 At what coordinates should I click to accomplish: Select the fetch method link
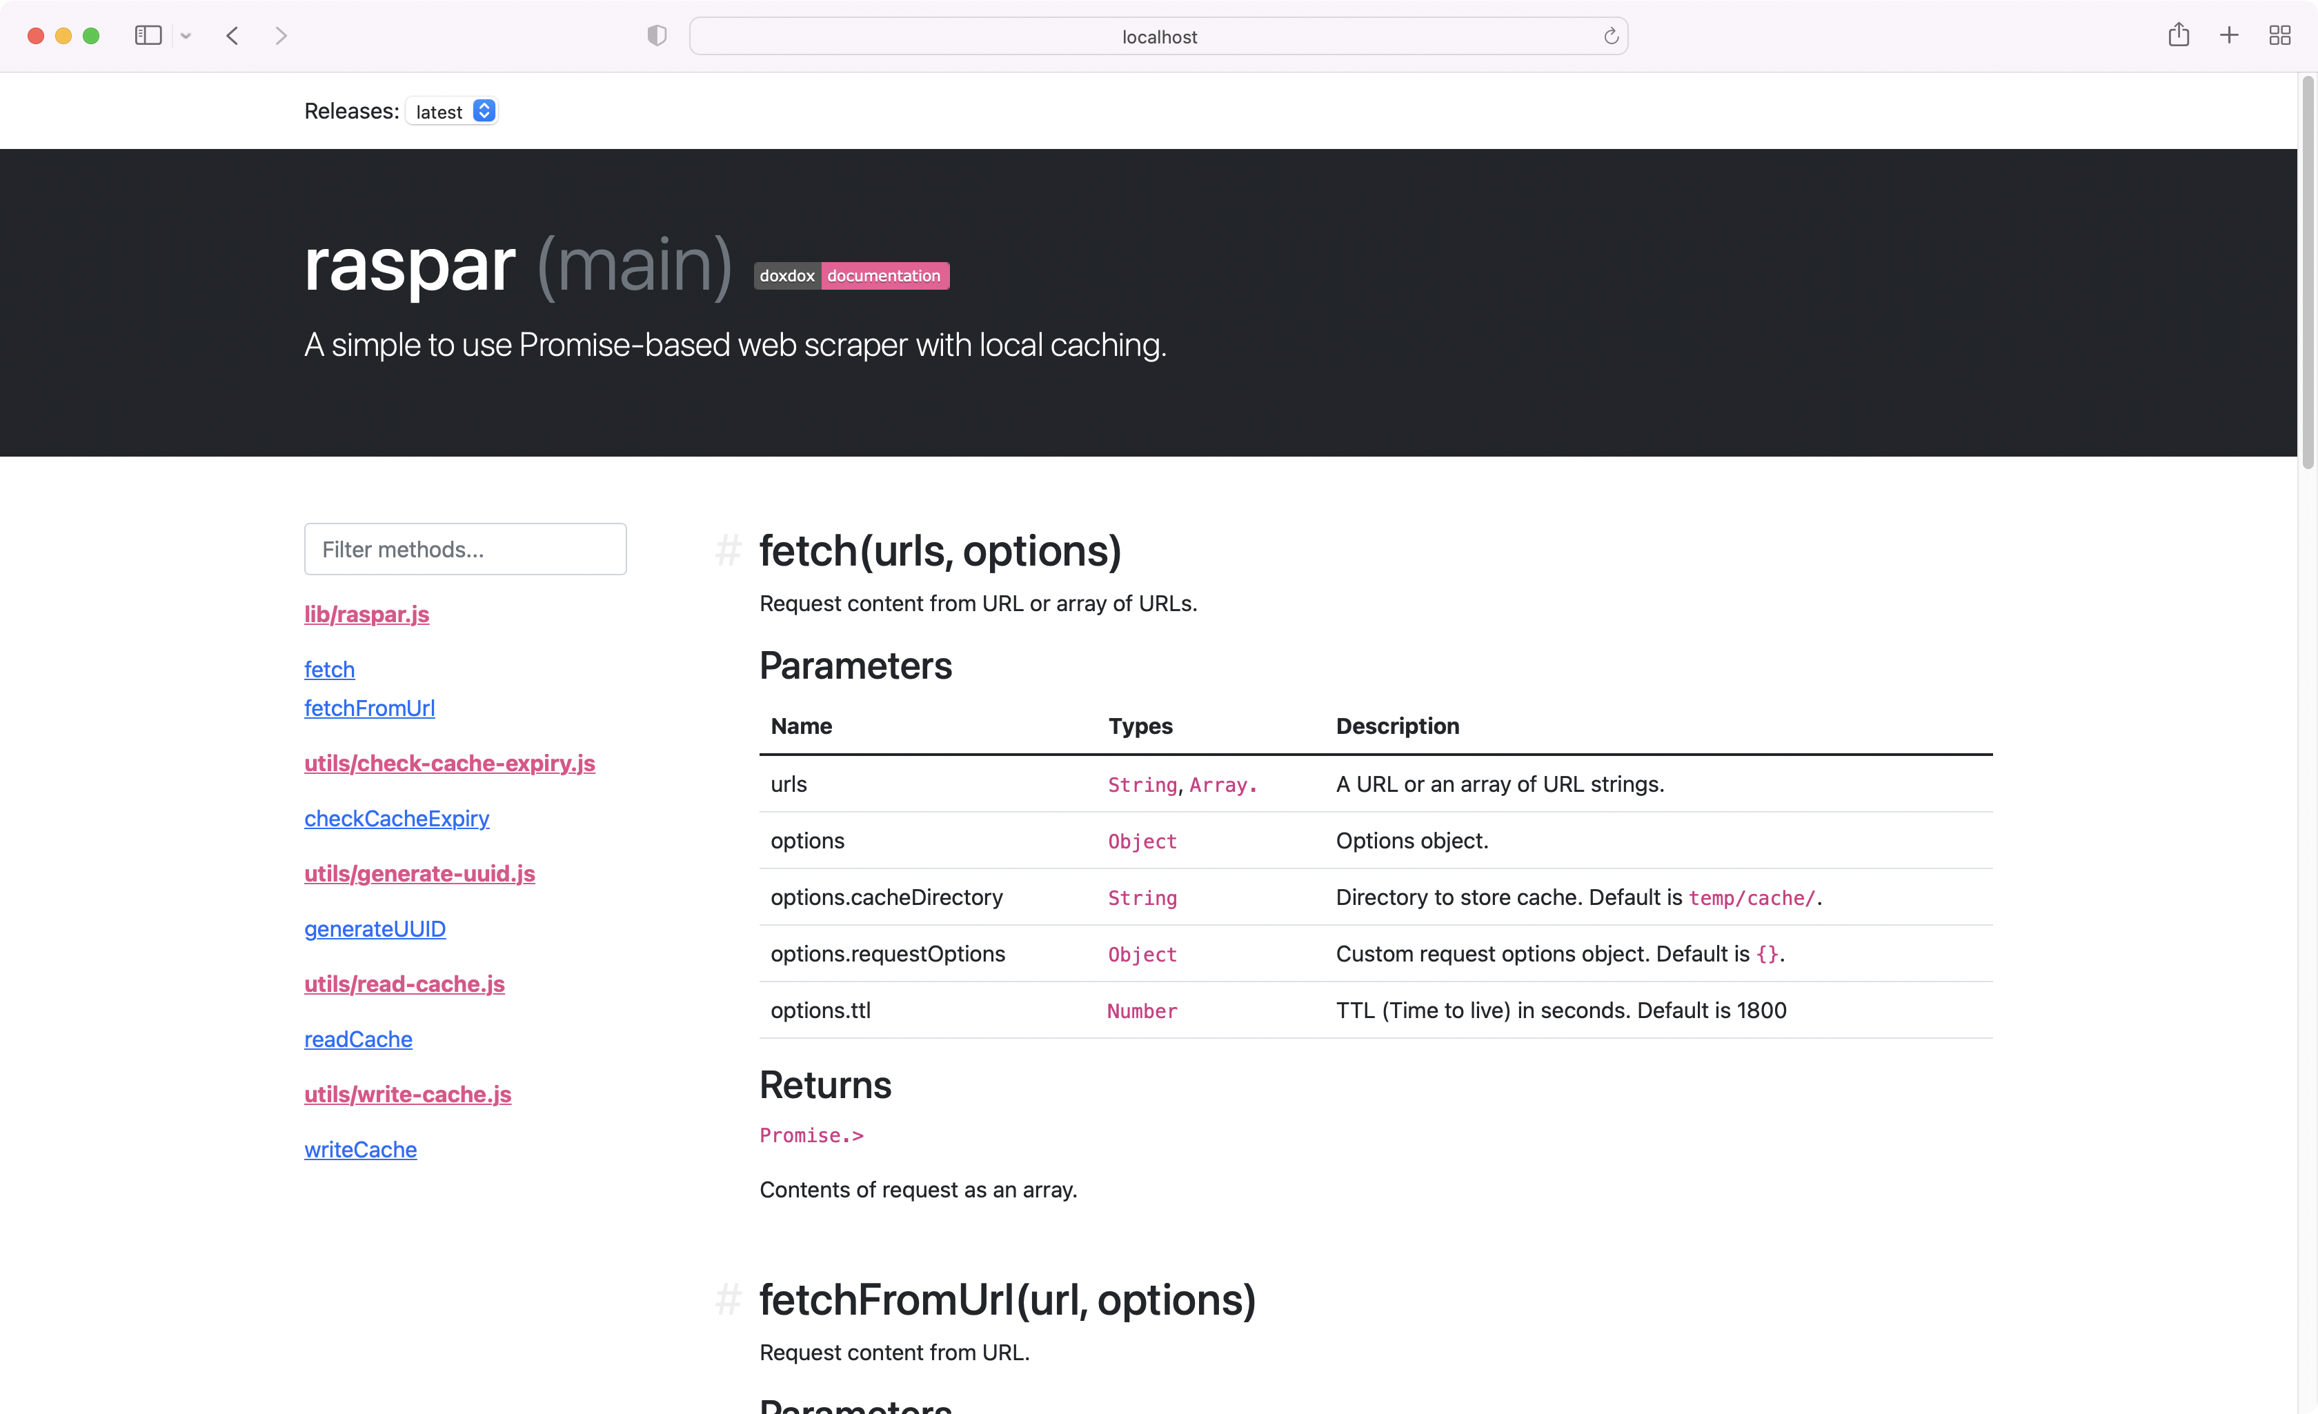pos(329,669)
